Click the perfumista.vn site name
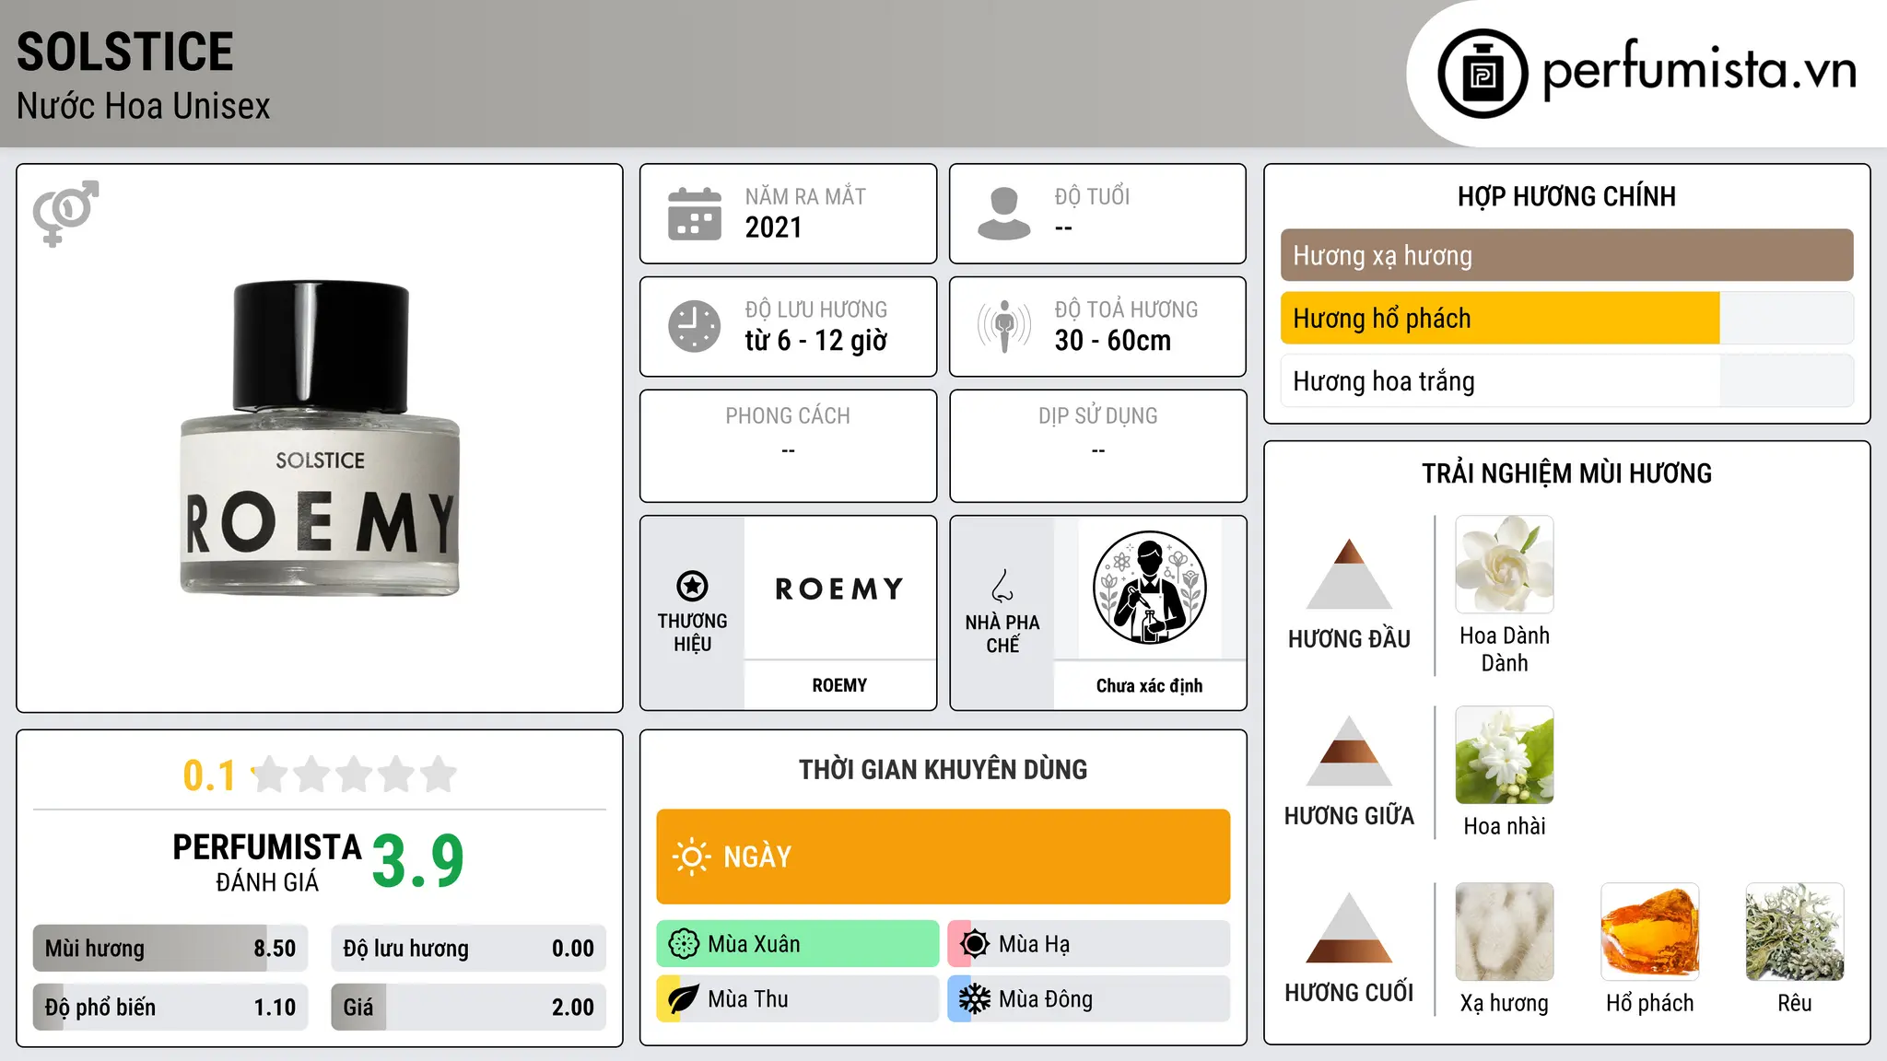This screenshot has height=1061, width=1887. pyautogui.click(x=1699, y=70)
